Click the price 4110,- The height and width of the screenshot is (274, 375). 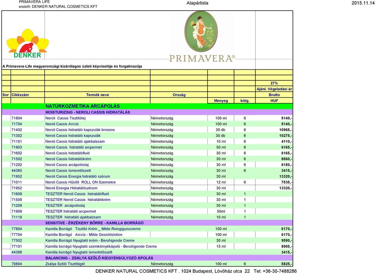point(286,141)
